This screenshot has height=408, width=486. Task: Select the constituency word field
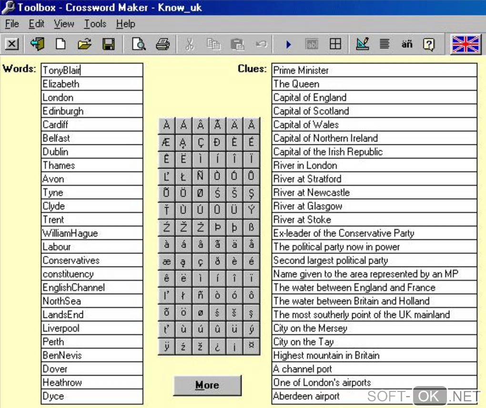point(92,274)
